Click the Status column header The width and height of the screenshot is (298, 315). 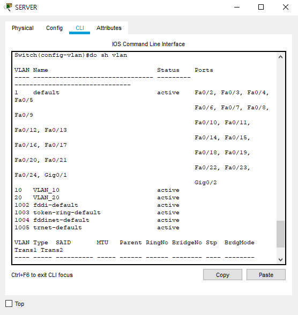pyautogui.click(x=168, y=70)
